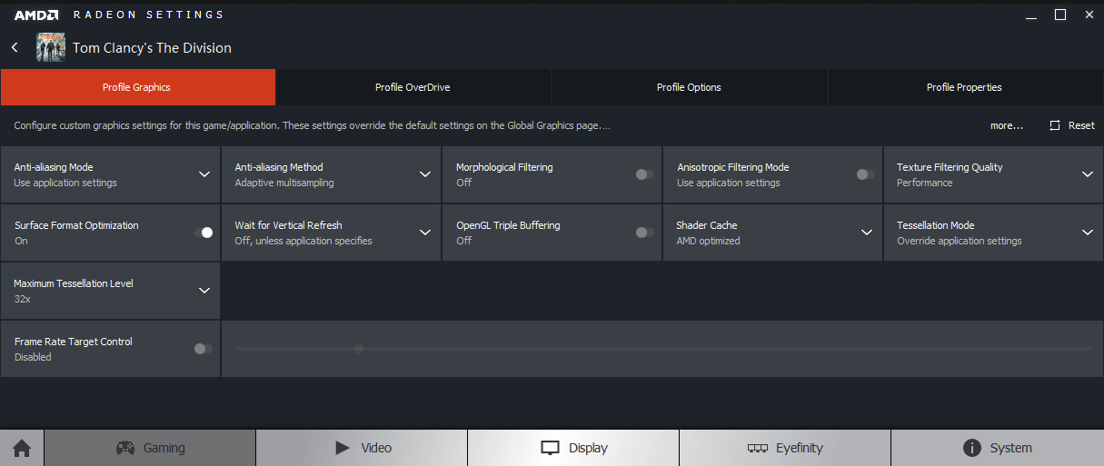
Task: Click the Adaptive multisampling value
Action: (284, 183)
